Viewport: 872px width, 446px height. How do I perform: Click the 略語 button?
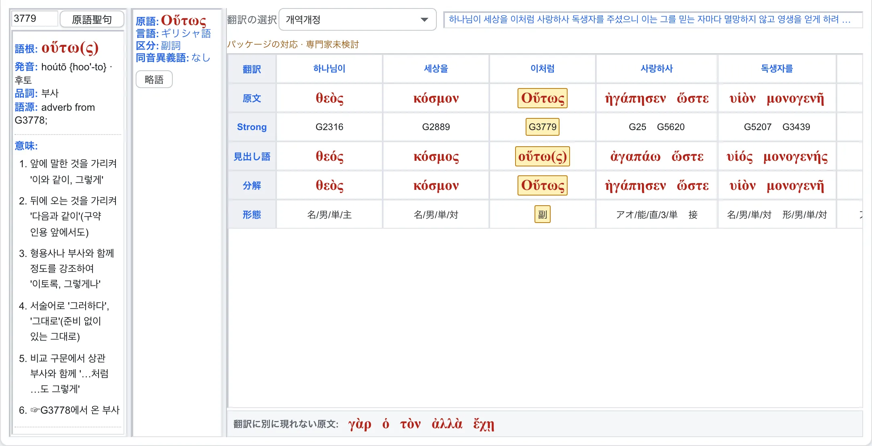point(154,80)
